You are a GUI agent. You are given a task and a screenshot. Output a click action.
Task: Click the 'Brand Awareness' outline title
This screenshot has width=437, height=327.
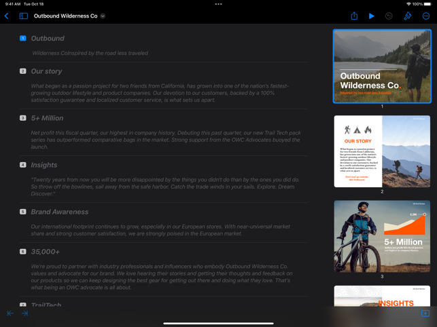click(59, 212)
